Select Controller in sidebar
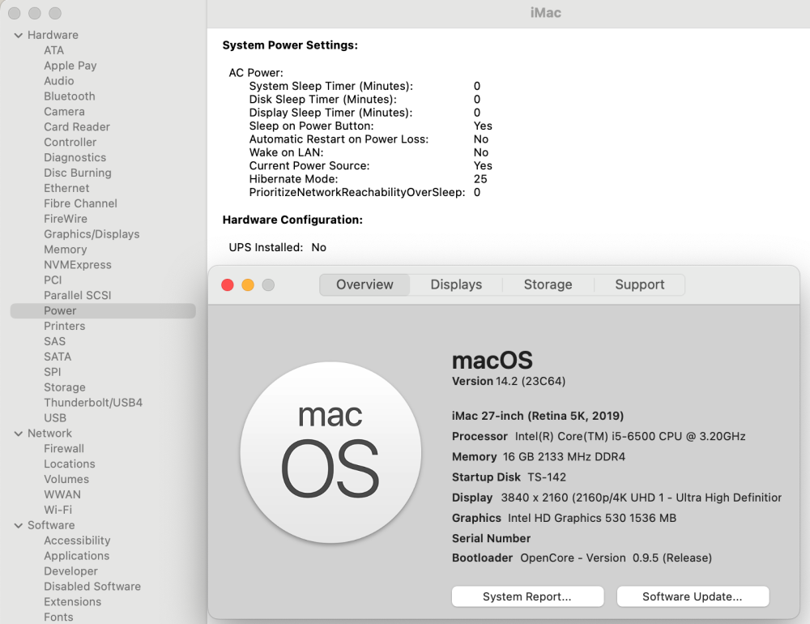 click(70, 142)
